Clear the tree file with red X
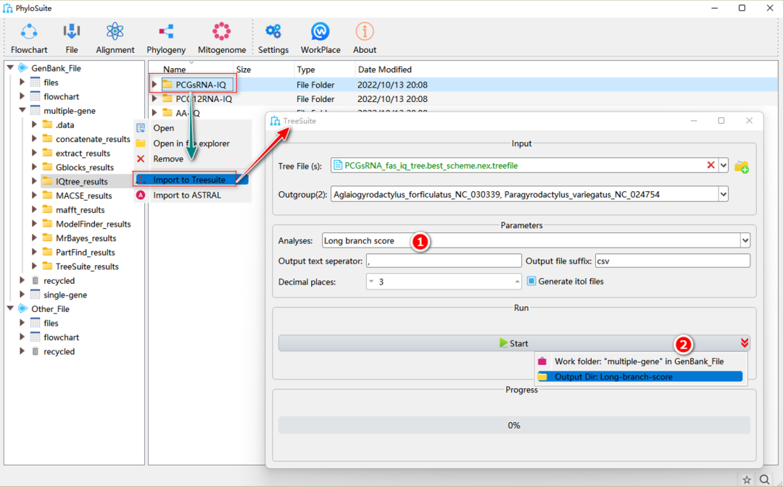Image resolution: width=783 pixels, height=488 pixels. coord(710,165)
